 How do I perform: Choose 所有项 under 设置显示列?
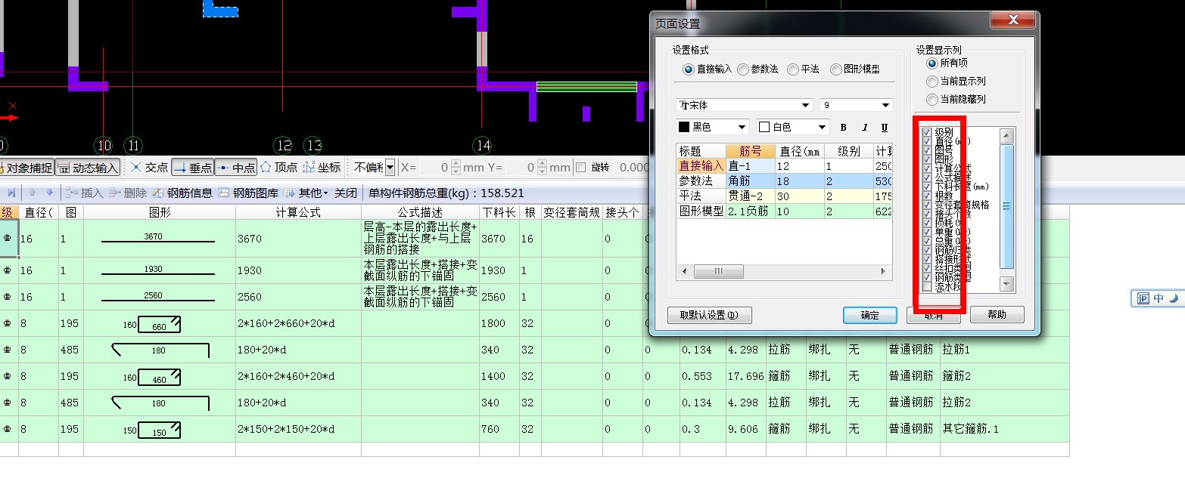[x=947, y=63]
